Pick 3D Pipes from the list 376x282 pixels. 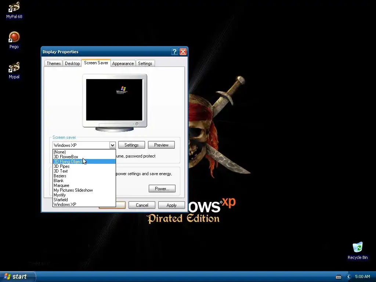[x=84, y=166]
